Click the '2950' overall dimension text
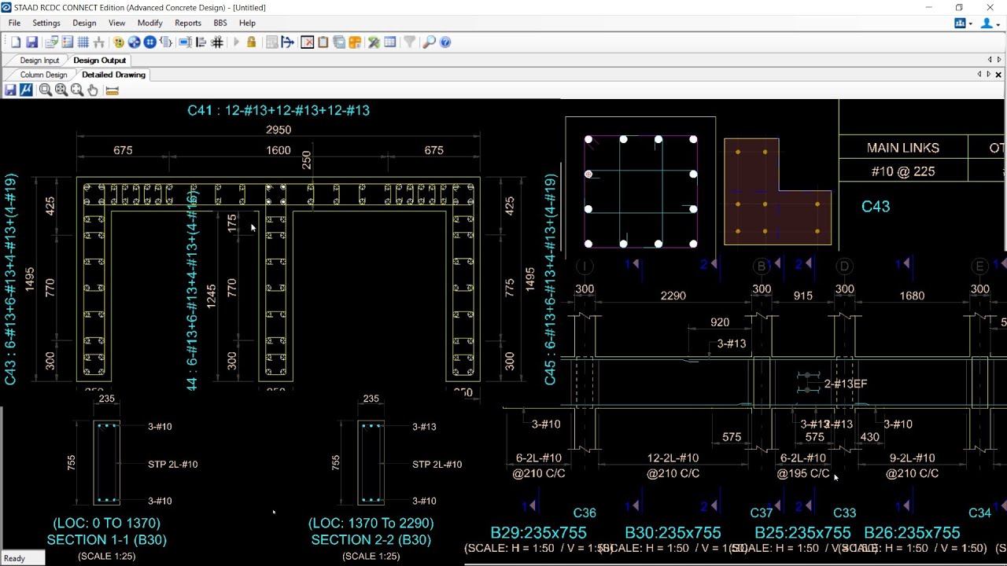The image size is (1007, 566). point(278,130)
